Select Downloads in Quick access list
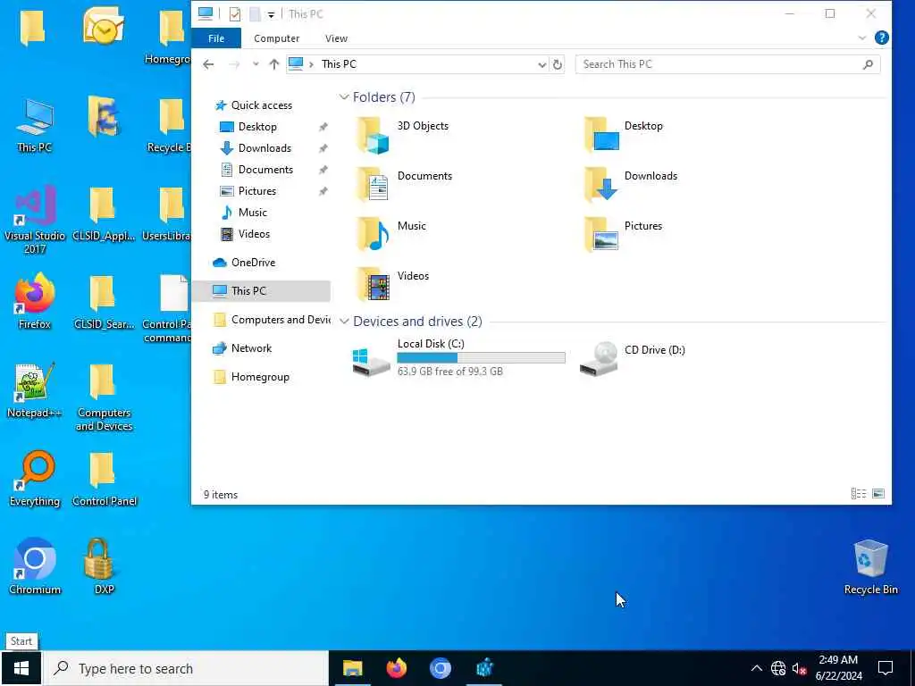 (264, 148)
